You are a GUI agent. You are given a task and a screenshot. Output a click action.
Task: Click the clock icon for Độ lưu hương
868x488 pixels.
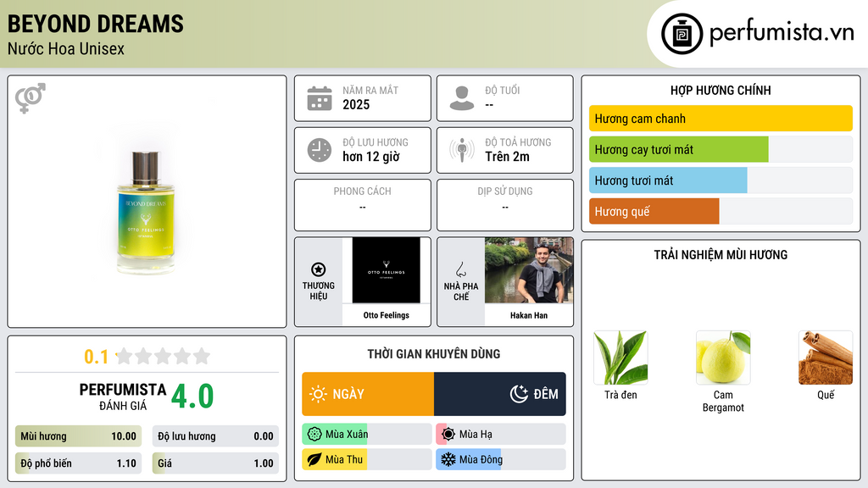coord(320,150)
